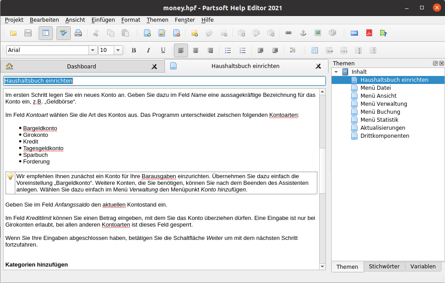Export the project as PDF
445x283 pixels.
click(x=369, y=33)
